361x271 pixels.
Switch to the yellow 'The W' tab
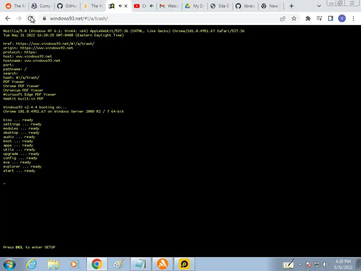93,6
